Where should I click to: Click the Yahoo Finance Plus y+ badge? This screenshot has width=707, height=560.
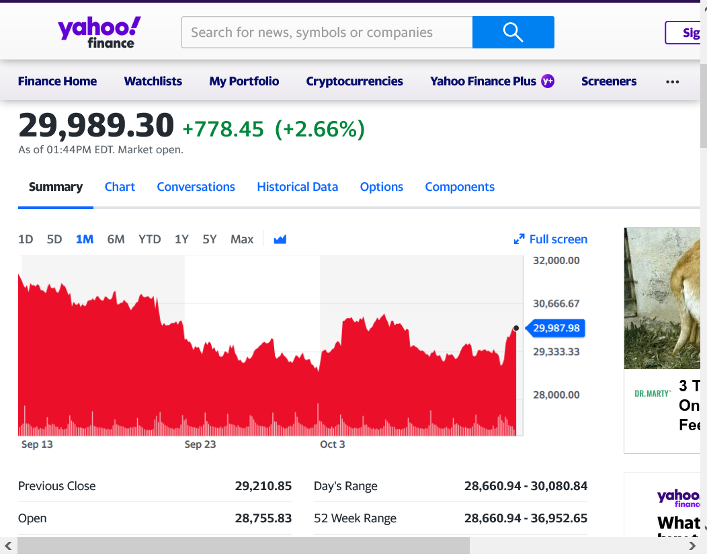pos(547,81)
